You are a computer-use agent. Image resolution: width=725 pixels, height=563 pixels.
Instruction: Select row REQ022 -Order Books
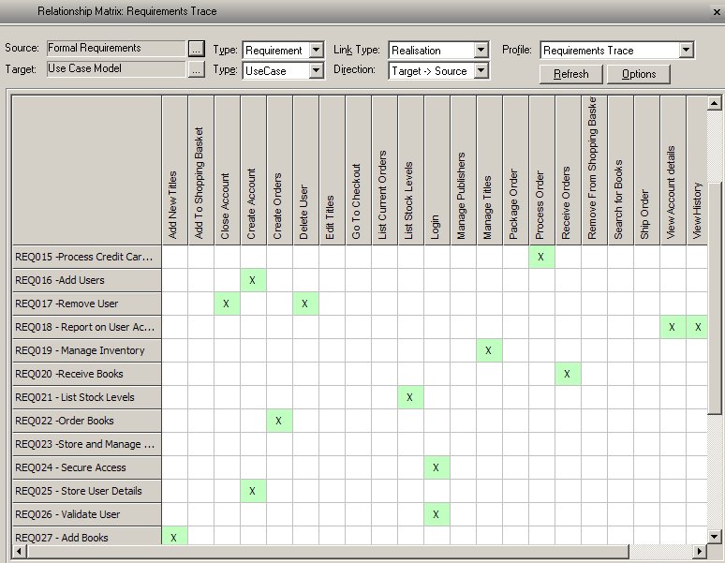click(87, 421)
